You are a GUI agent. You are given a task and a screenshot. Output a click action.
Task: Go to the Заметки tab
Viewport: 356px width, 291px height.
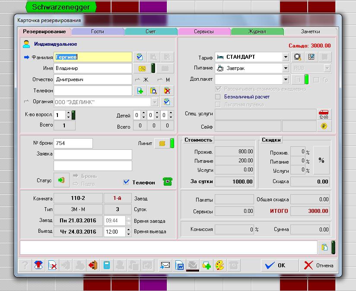310,32
